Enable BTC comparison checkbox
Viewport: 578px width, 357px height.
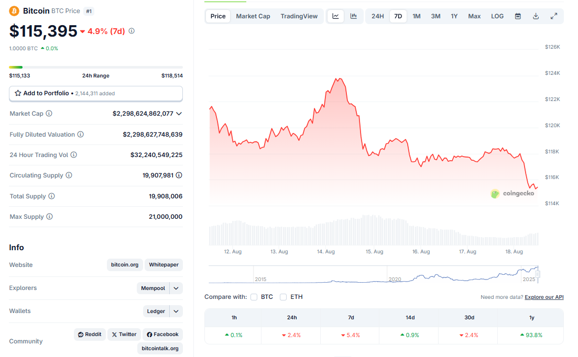254,297
